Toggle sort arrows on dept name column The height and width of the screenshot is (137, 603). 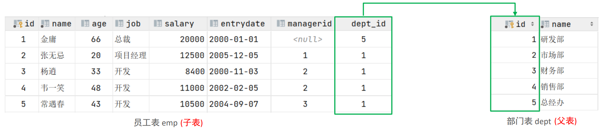point(591,24)
